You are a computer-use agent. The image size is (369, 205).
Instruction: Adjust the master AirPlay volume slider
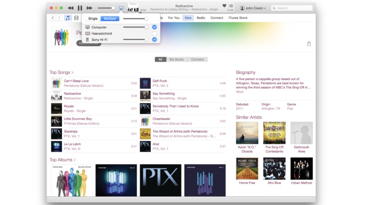coord(136,18)
